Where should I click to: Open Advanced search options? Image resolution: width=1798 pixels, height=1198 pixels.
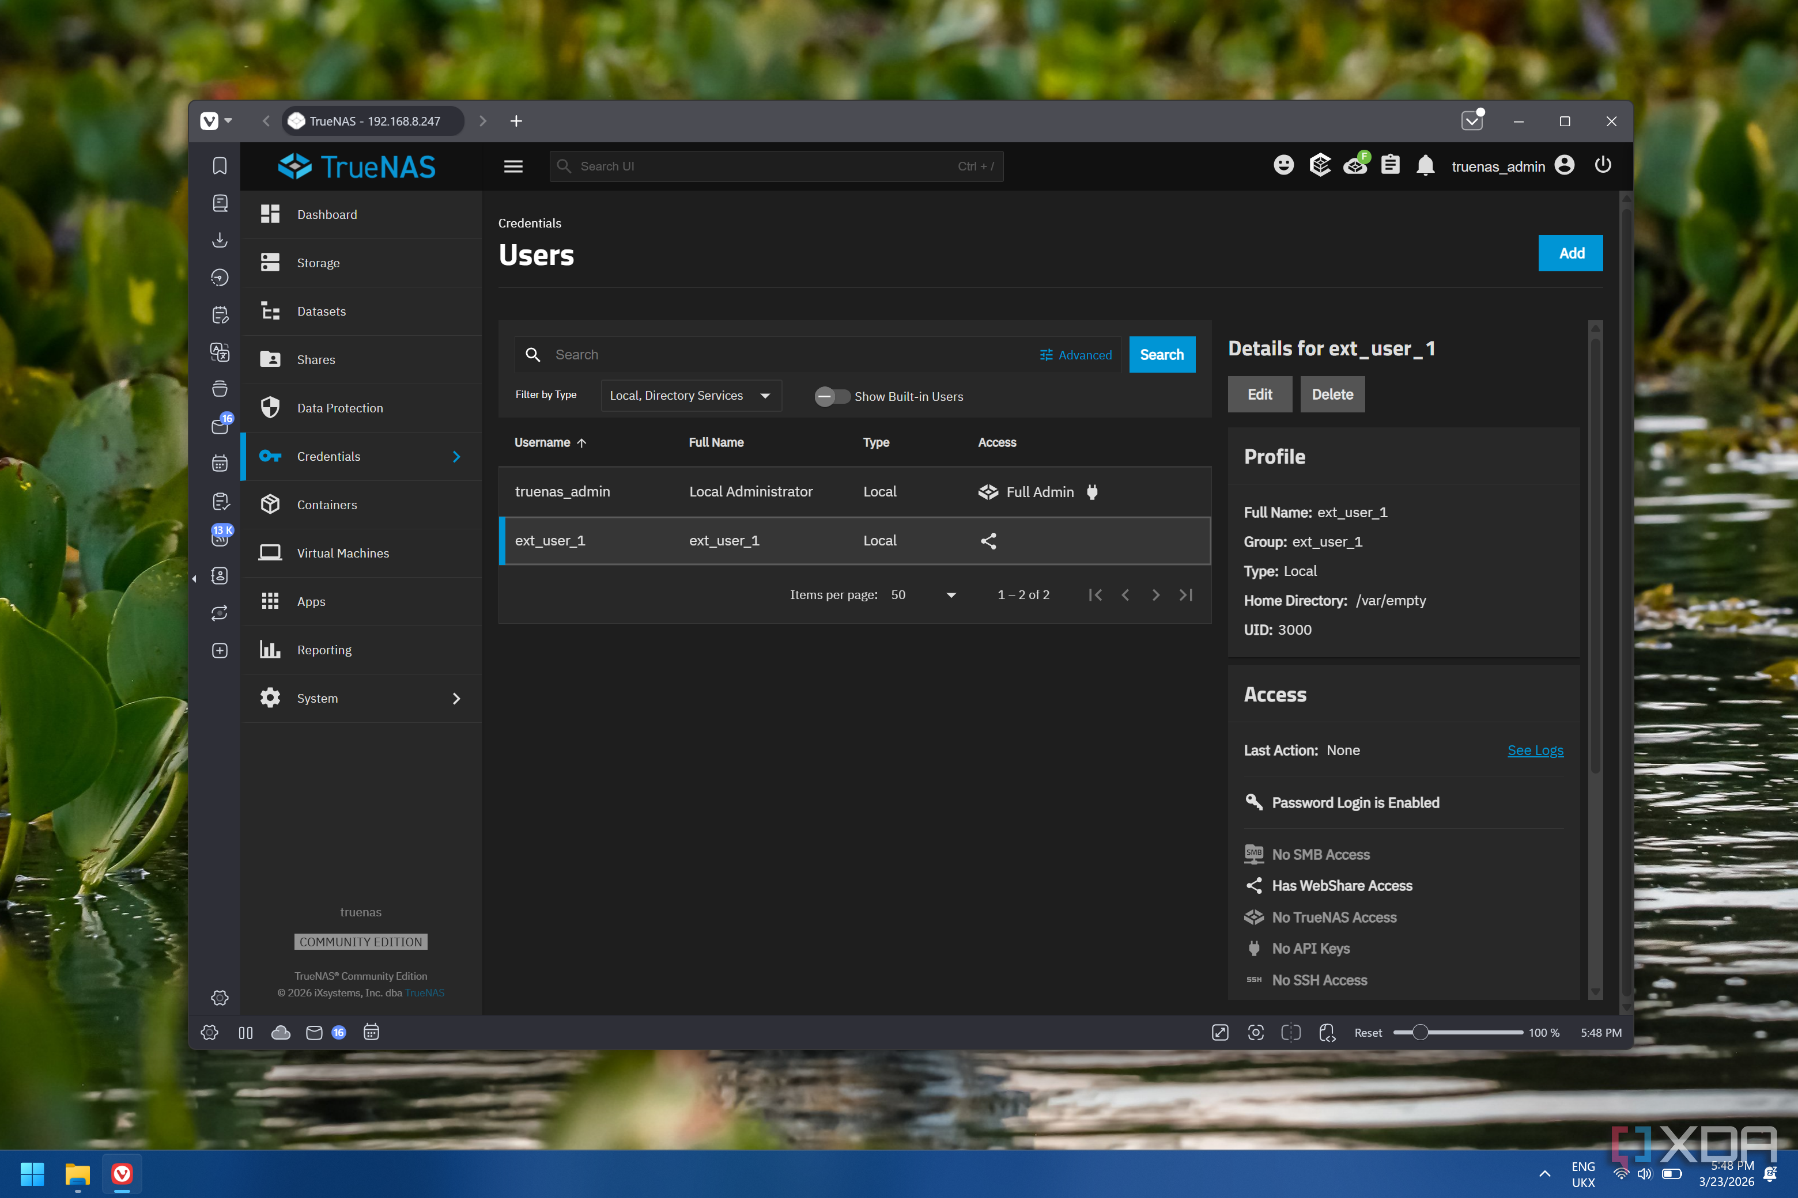pyautogui.click(x=1075, y=355)
